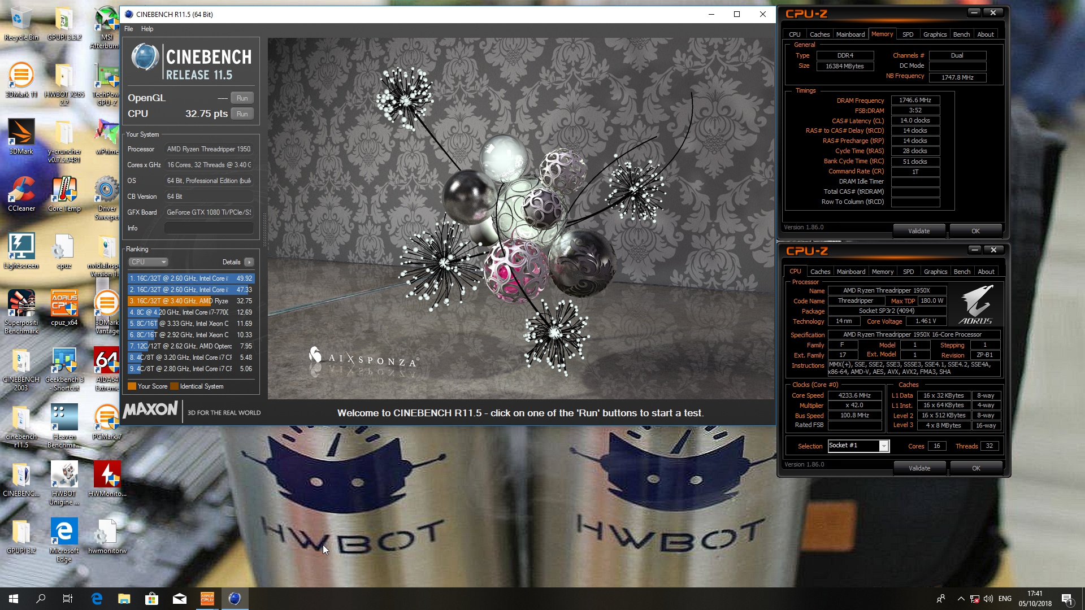The height and width of the screenshot is (610, 1085).
Task: Switch to CPU tab in upper CPU-Z
Action: click(x=795, y=34)
